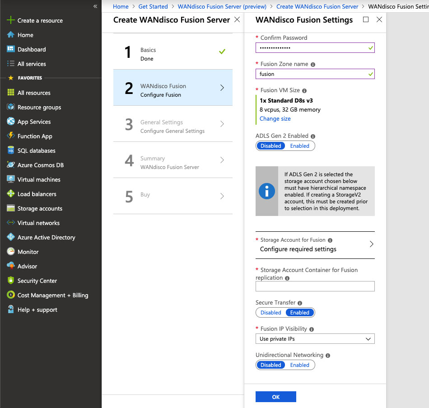
Task: Close the Create WANdisco Fusion Server blade
Action: tap(237, 19)
